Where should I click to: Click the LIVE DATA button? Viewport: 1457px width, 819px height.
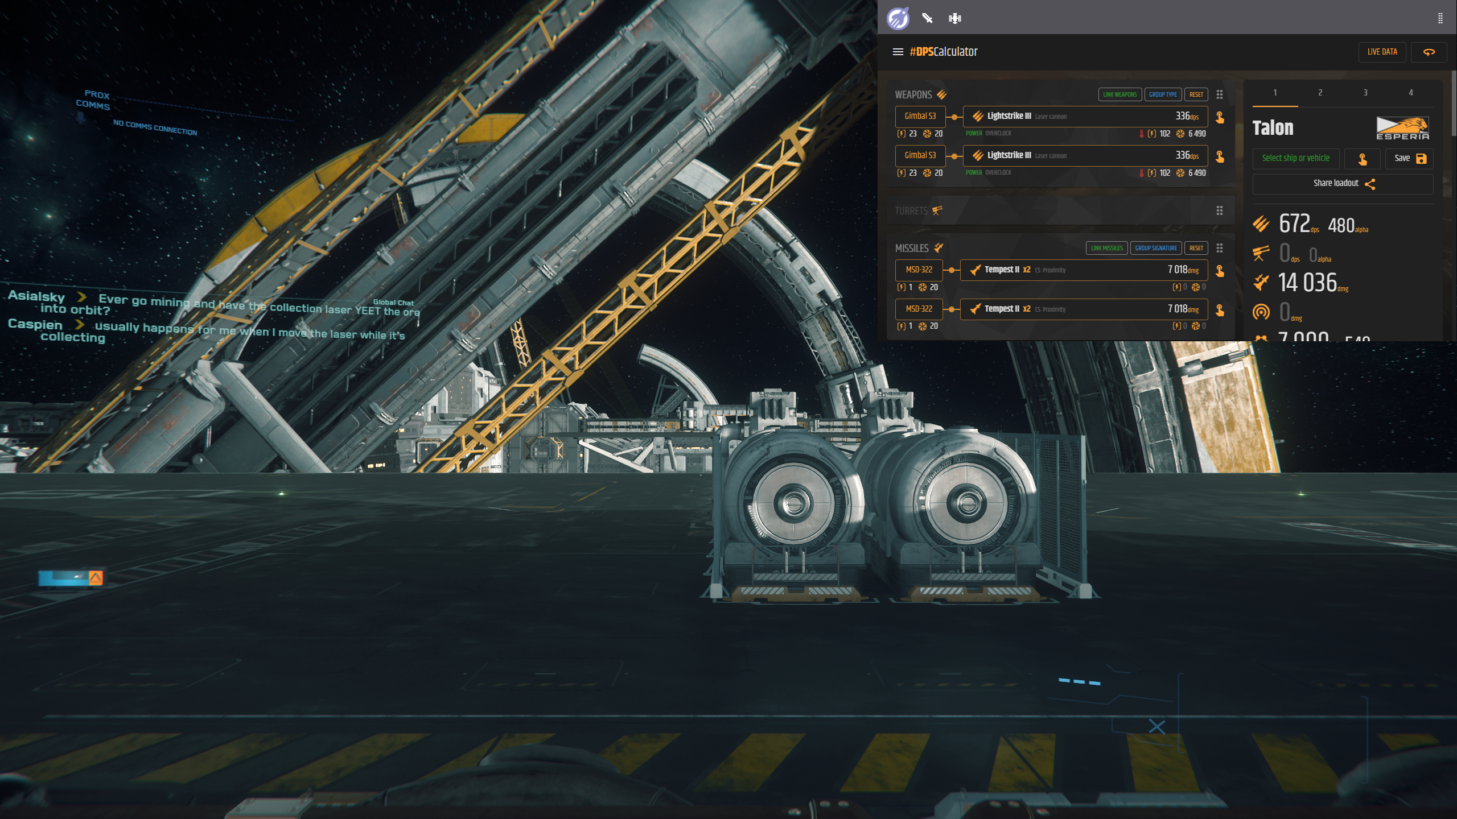point(1382,52)
